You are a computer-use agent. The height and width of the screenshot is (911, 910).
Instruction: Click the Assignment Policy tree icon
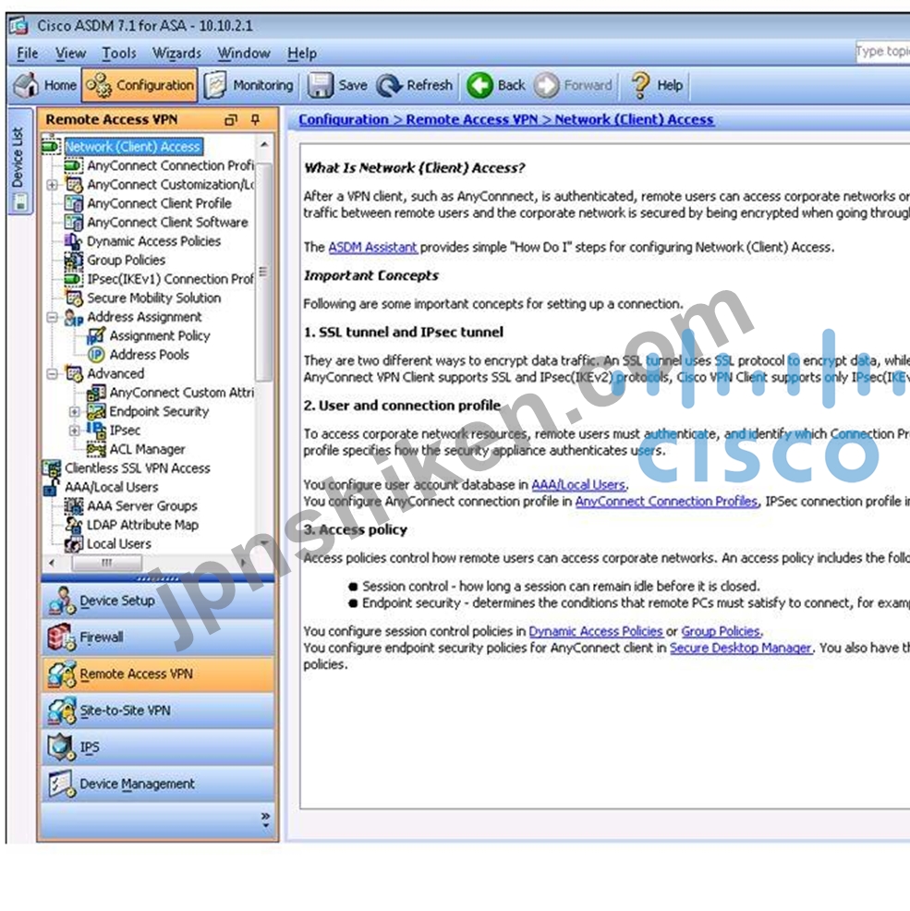coord(96,335)
